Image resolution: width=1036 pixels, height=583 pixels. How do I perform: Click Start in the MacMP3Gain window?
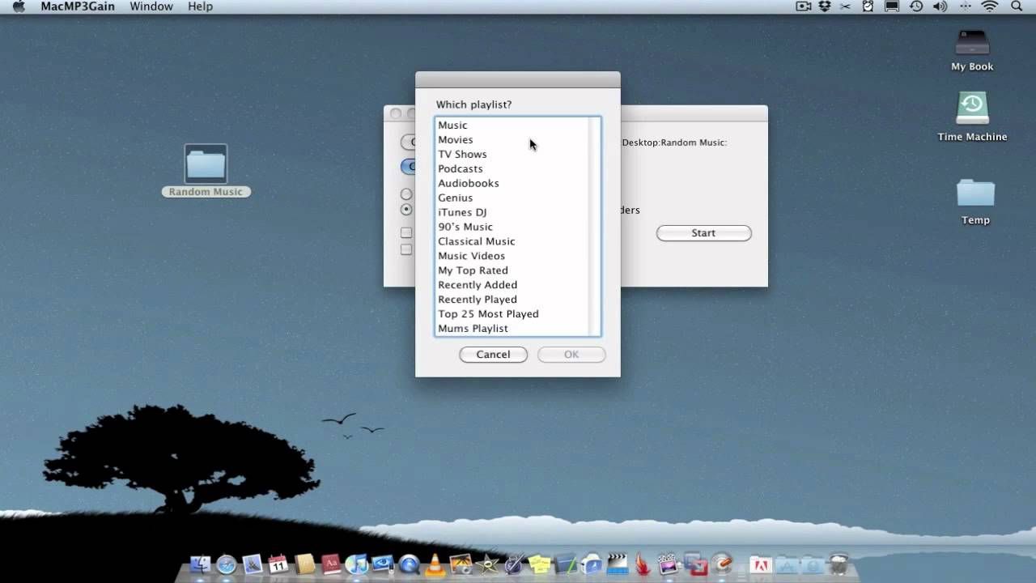coord(703,233)
